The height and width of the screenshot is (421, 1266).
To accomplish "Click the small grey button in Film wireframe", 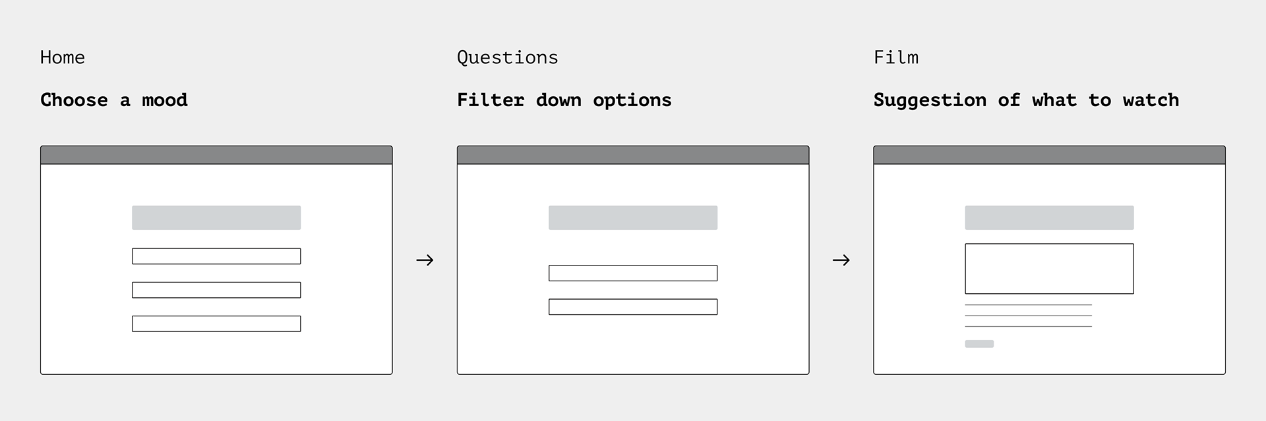I will tap(979, 344).
